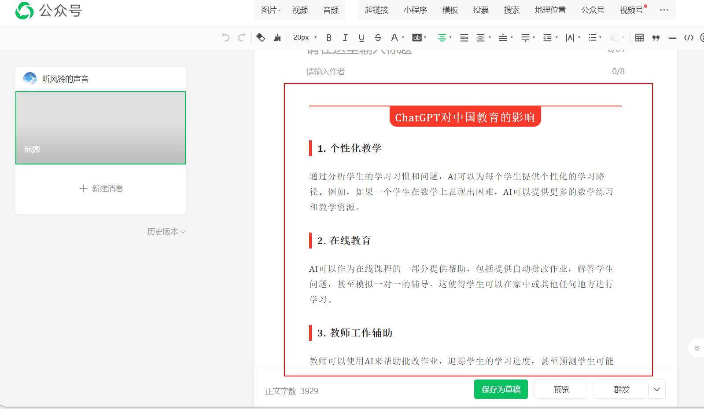Click the first-line indent icon
Image resolution: width=704 pixels, height=409 pixels.
464,38
